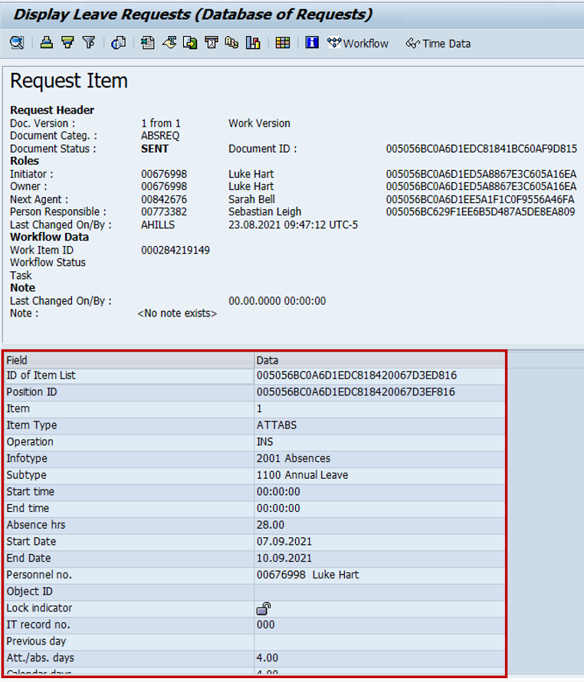The height and width of the screenshot is (682, 584).
Task: Click the Object ID field label
Action: [x=29, y=592]
